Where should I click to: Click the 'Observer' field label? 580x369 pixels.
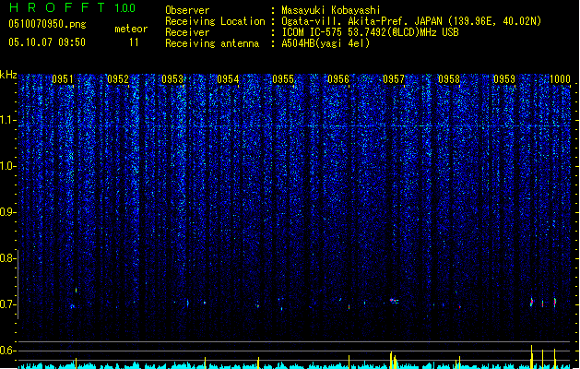(187, 10)
